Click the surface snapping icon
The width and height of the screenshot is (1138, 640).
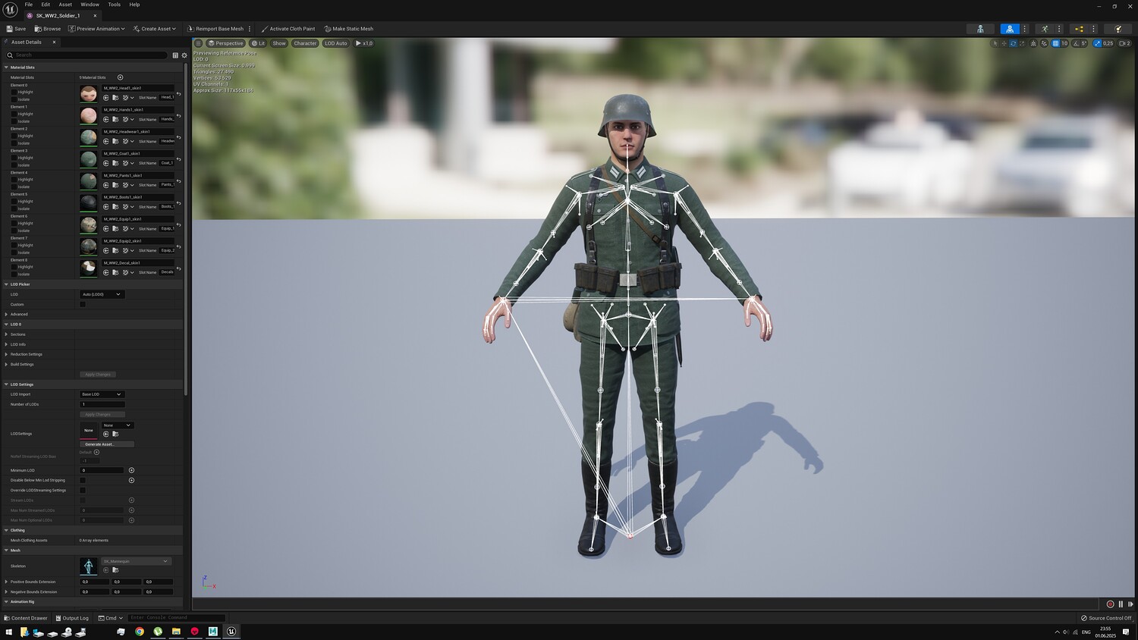(1045, 43)
